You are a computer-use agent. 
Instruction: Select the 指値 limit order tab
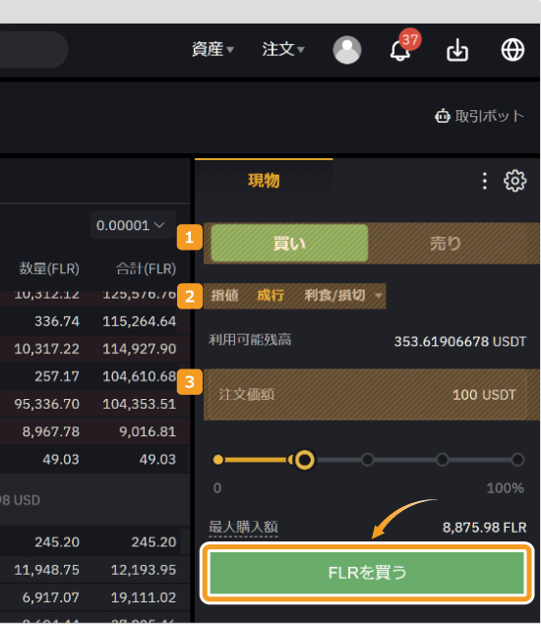[x=224, y=295]
